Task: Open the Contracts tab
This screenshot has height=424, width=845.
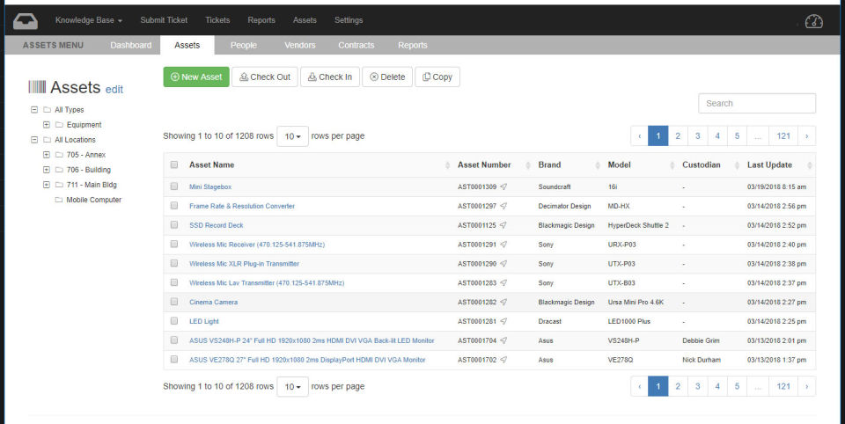Action: click(x=356, y=46)
